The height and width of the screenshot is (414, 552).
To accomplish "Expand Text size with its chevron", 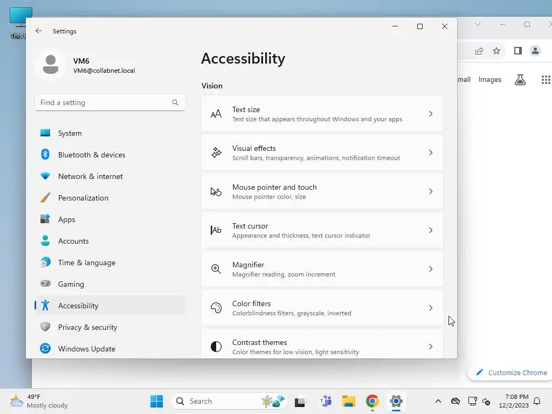I will click(x=431, y=114).
